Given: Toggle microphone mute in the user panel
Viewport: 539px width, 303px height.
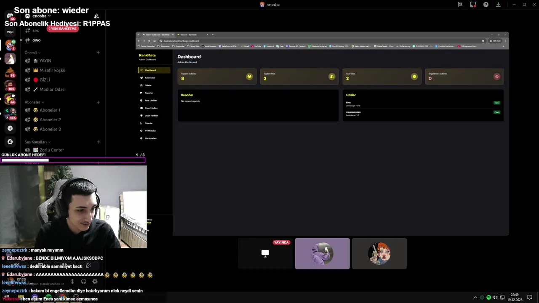Looking at the screenshot, I should pos(72,282).
